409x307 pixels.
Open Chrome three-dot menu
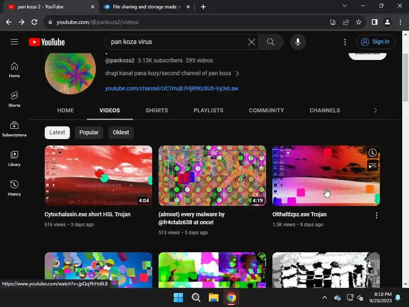(400, 22)
